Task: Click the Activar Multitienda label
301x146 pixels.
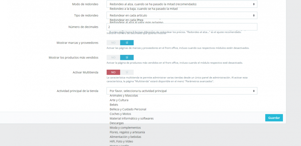Action: click(x=85, y=72)
